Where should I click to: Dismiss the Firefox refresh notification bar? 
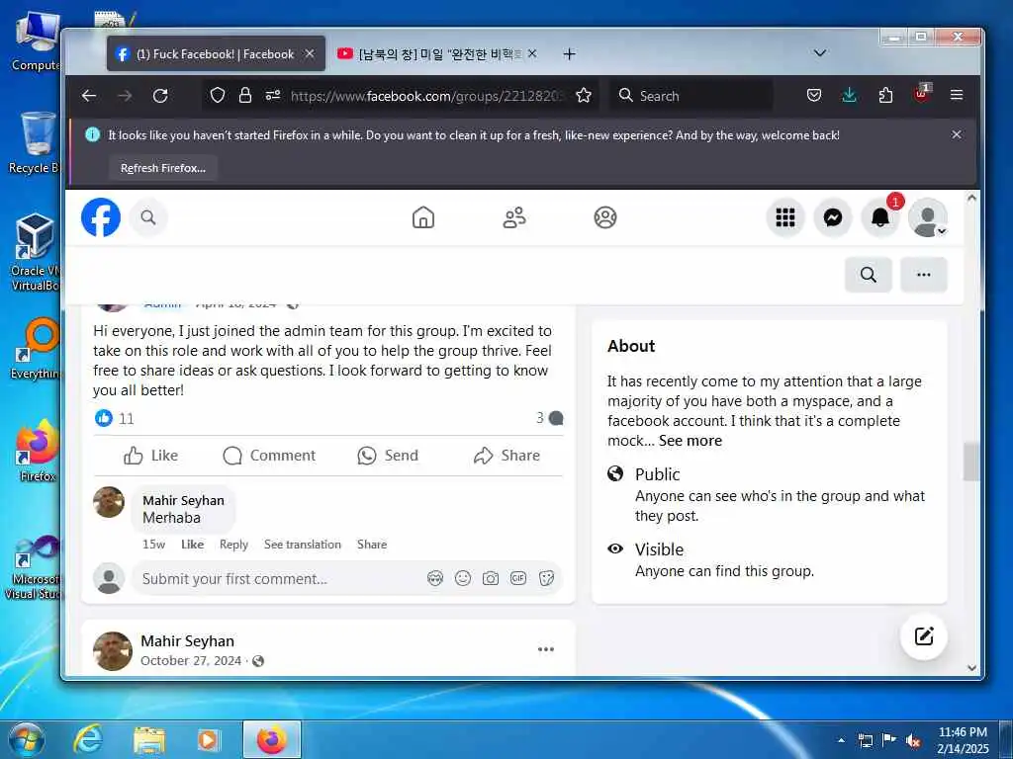point(957,134)
